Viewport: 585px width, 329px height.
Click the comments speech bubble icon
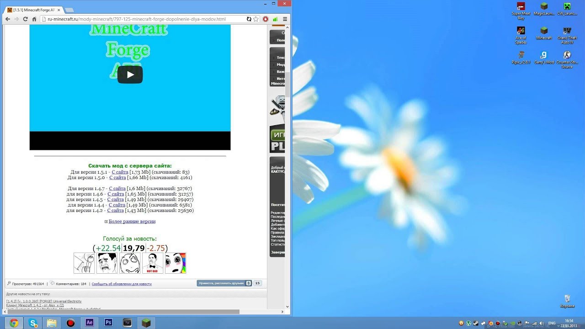[x=52, y=283]
